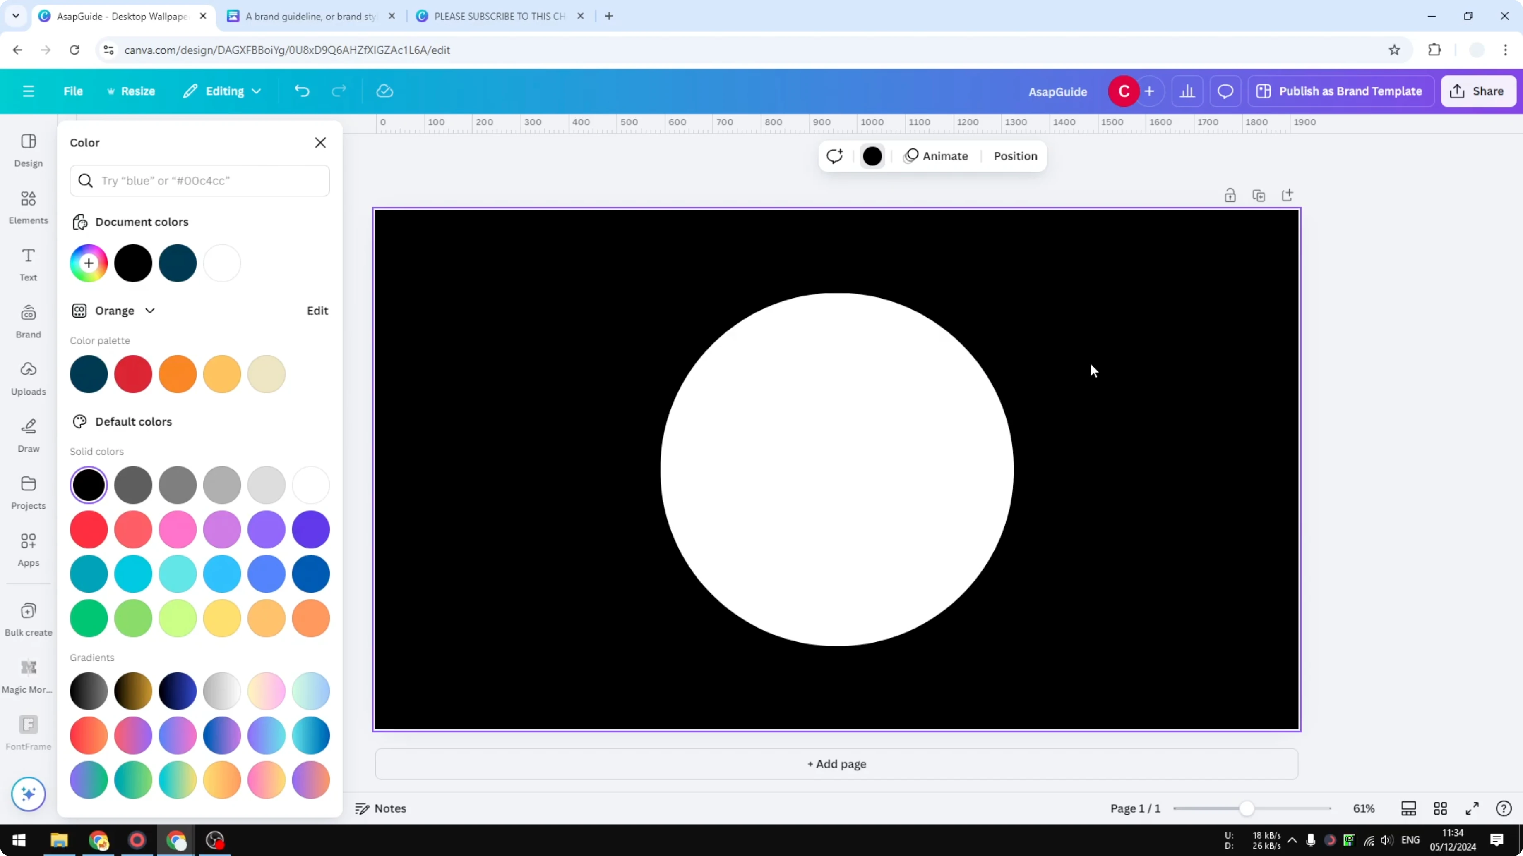This screenshot has width=1523, height=856.
Task: Open the File menu
Action: pos(73,91)
